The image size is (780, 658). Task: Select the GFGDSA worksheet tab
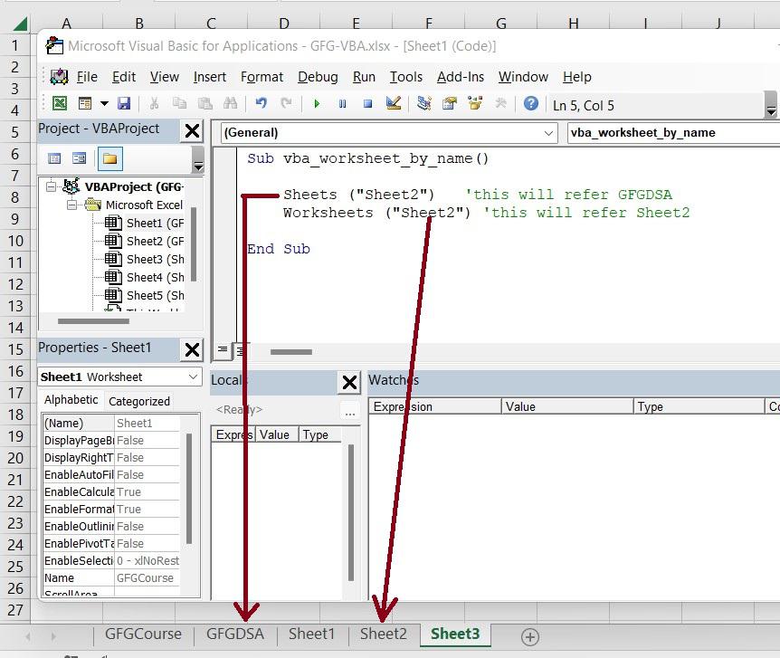coord(235,634)
